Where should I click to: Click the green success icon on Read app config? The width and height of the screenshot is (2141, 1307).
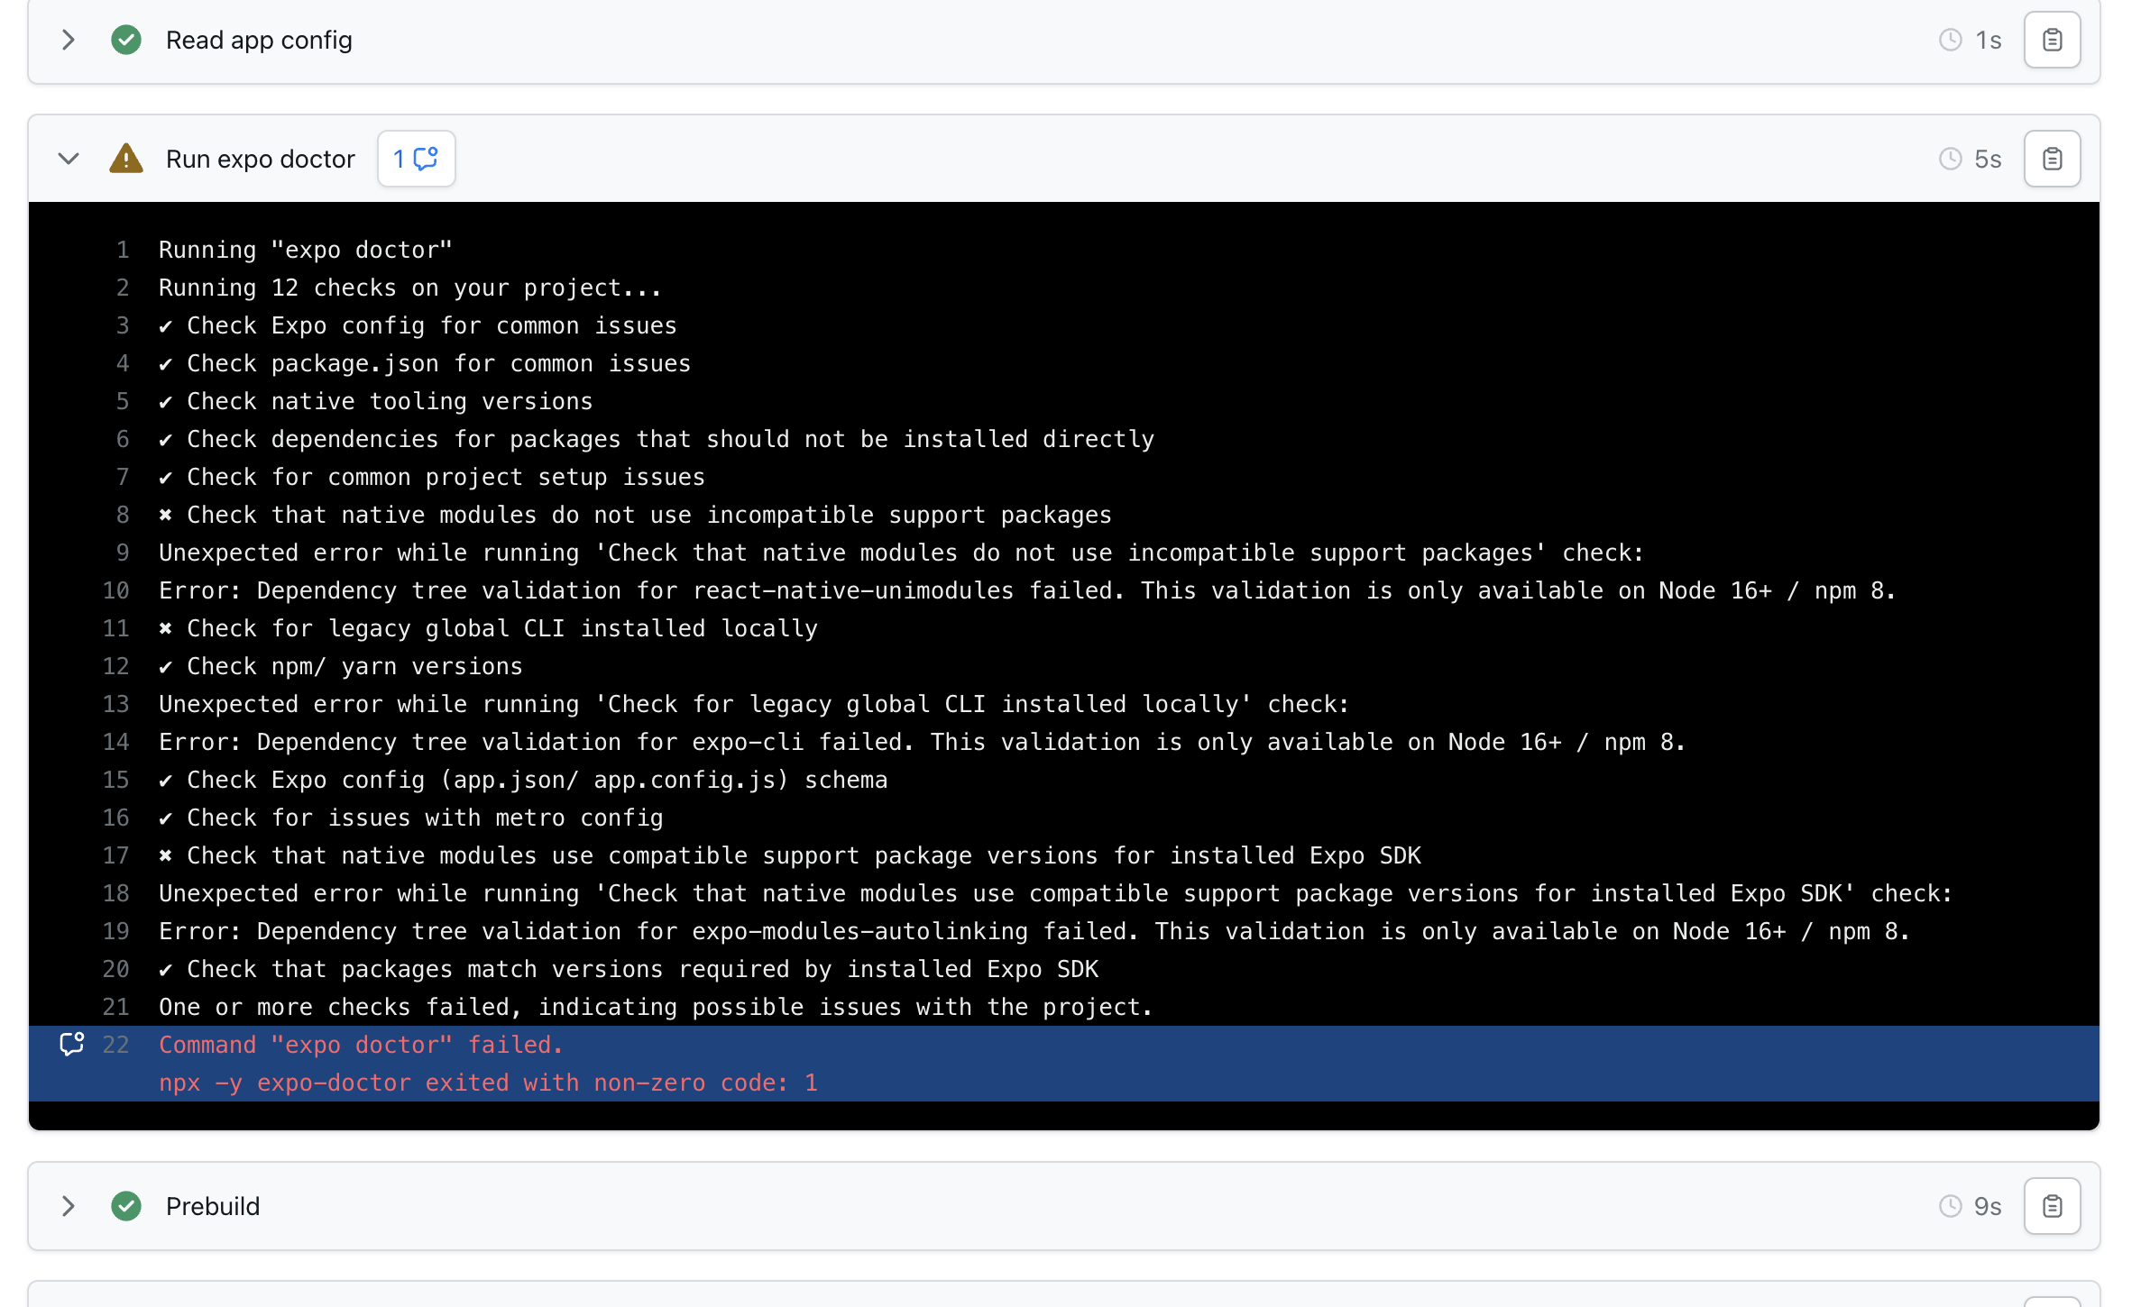pos(126,40)
